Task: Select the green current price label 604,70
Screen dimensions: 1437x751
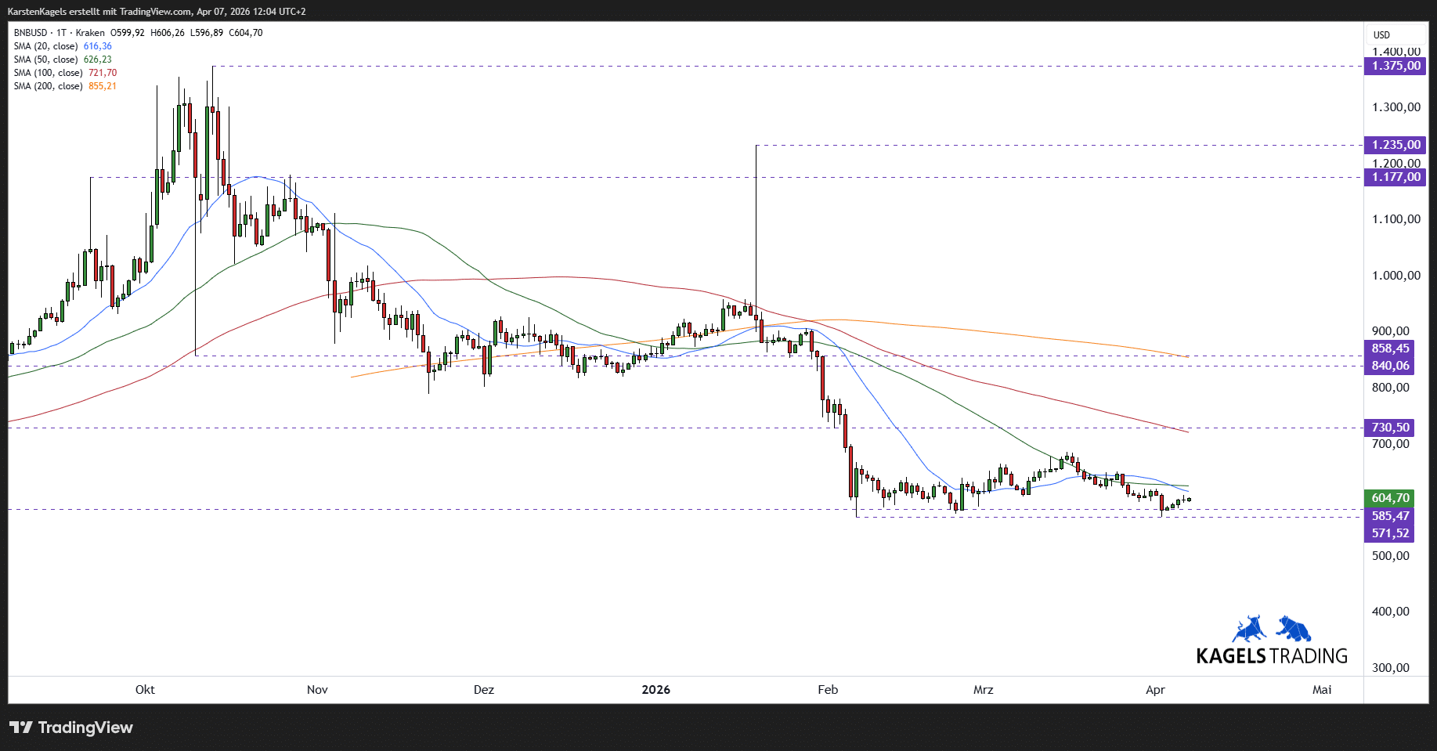Action: (x=1390, y=498)
